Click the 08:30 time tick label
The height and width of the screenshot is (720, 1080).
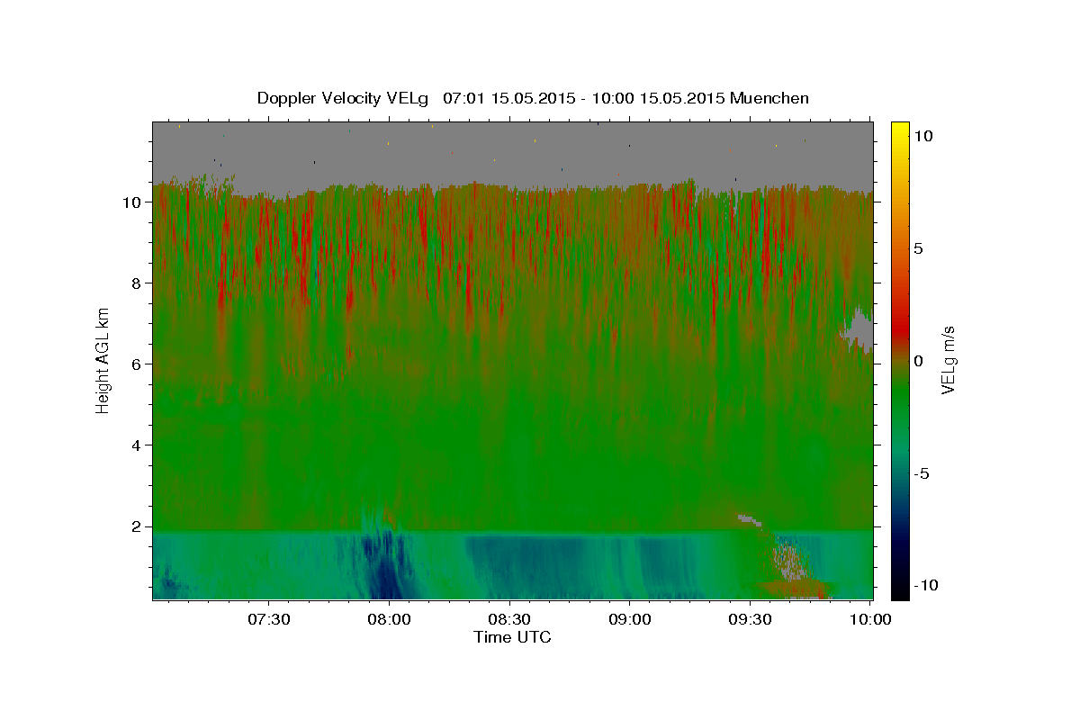[509, 620]
